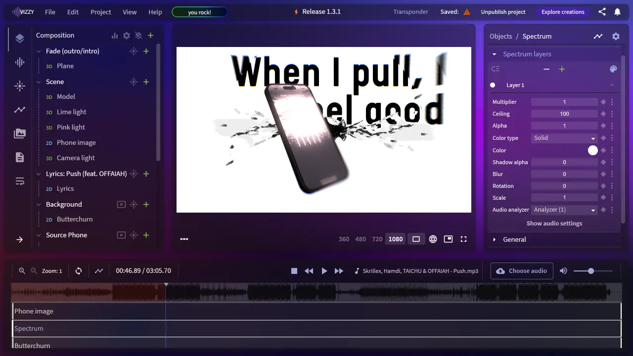This screenshot has height=356, width=633.
Task: Open Composition statistics via the bar chart icon
Action: click(x=114, y=35)
